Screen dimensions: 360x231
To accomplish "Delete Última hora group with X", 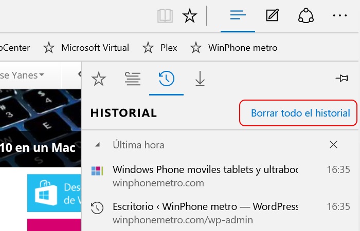I will click(333, 145).
